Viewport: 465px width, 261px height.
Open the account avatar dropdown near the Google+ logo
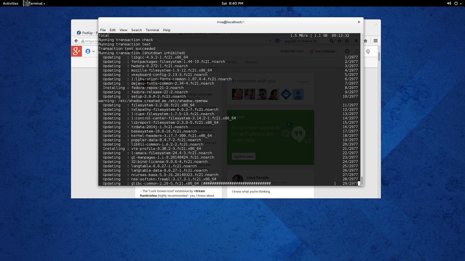[x=88, y=51]
